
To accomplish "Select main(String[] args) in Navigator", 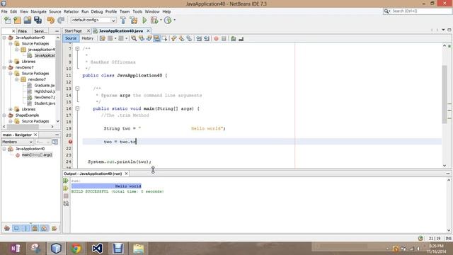I will [37, 154].
